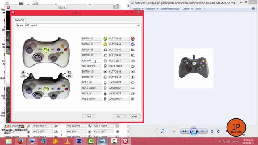Click the POV 0 RIGHT input field

click(x=119, y=66)
